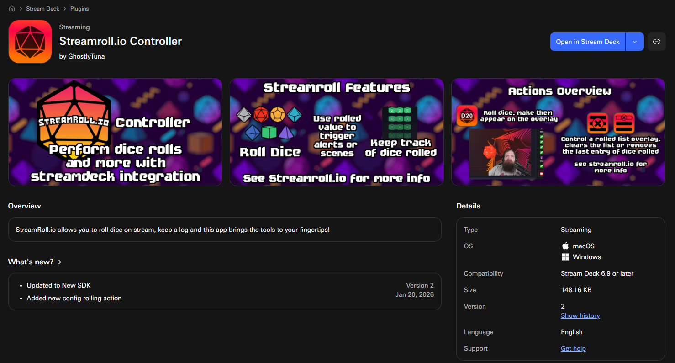Viewport: 675px width, 363px height.
Task: Click the Streamroll Features banner image
Action: [337, 132]
